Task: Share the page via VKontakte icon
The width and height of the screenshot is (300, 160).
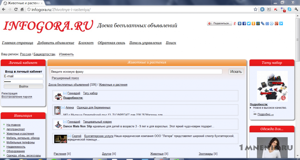Action: (x=240, y=23)
